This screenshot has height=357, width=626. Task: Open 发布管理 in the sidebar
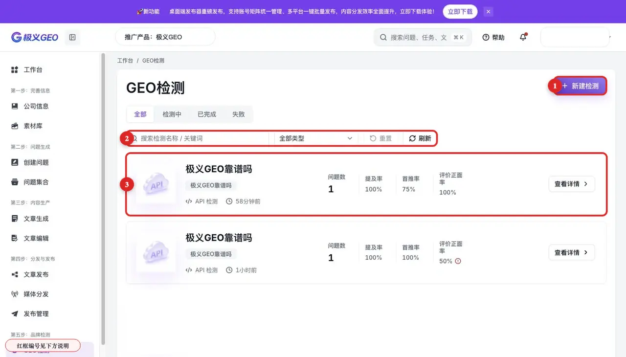click(36, 313)
